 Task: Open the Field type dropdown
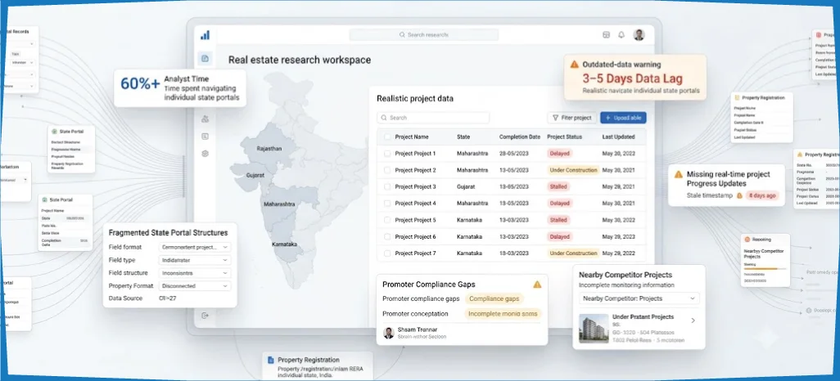tap(195, 260)
